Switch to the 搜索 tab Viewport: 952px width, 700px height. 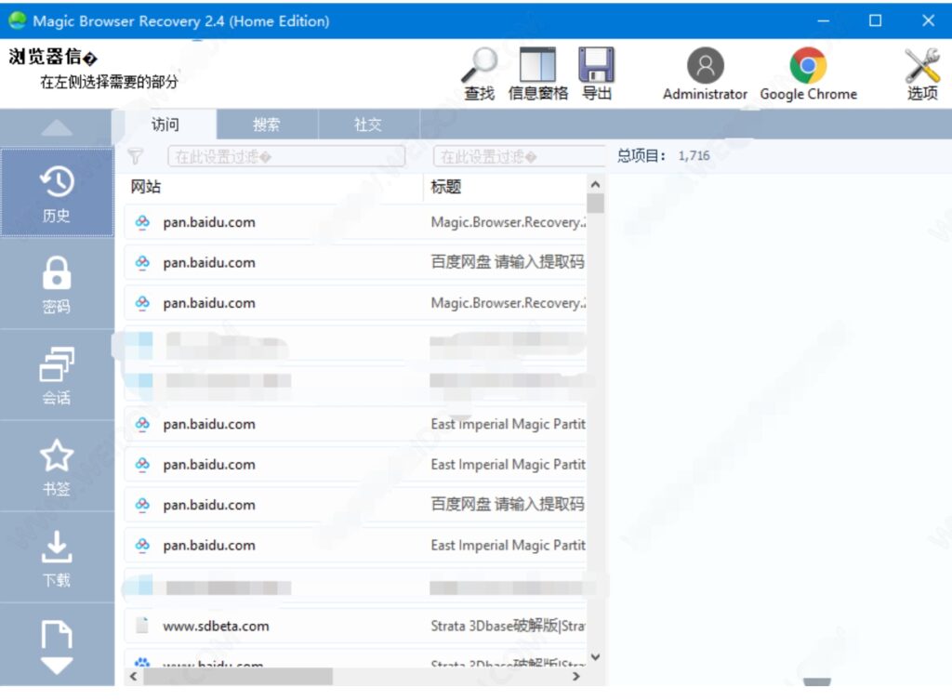[x=267, y=125]
